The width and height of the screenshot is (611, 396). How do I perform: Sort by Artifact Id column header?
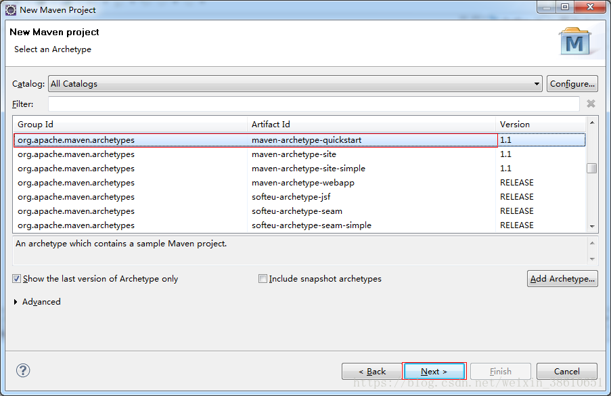(371, 125)
